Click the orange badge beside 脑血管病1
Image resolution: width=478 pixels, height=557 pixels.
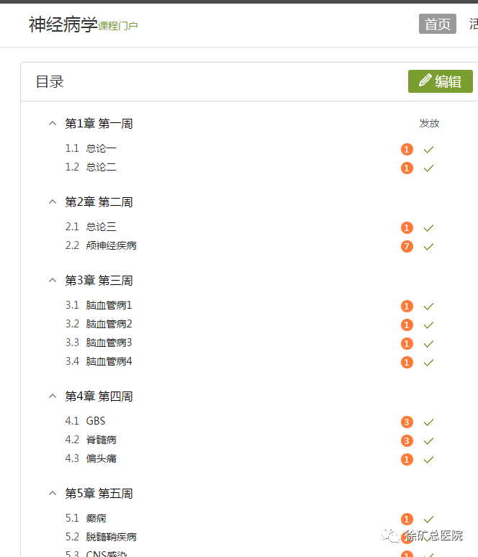click(407, 307)
